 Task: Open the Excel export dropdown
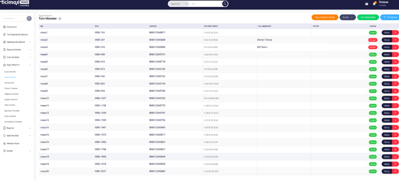348,17
